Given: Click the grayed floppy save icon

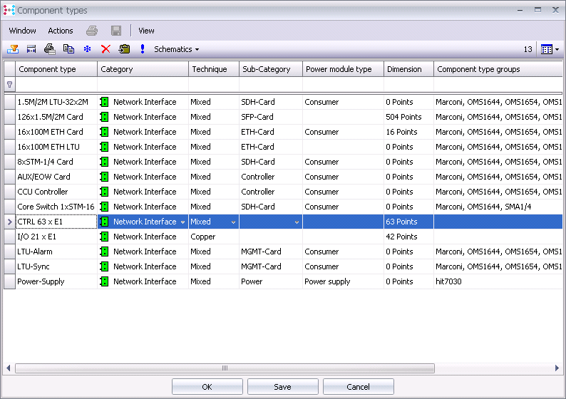Looking at the screenshot, I should coord(116,31).
